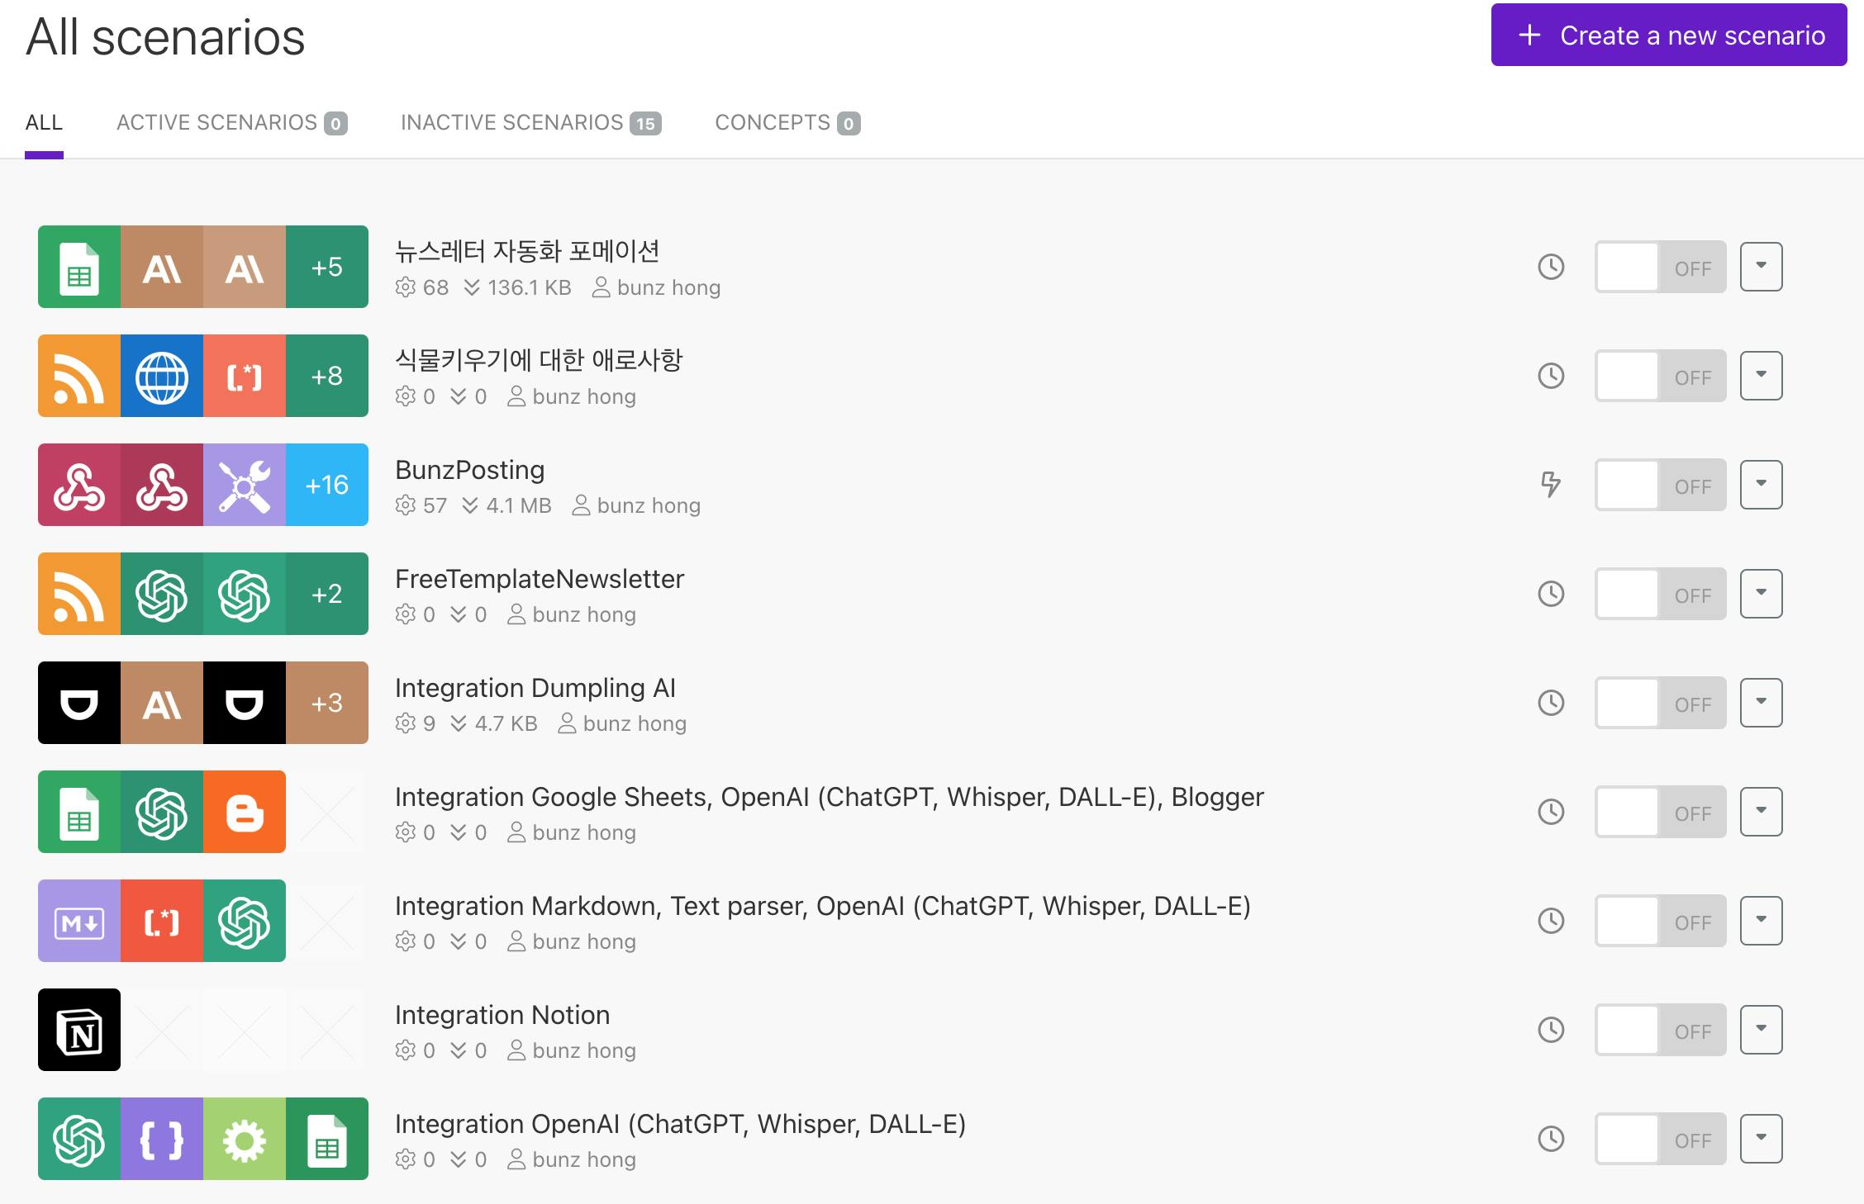Turn on the 뉴스레터 자동화 포메이션 scenario
The height and width of the screenshot is (1204, 1864).
pyautogui.click(x=1660, y=267)
